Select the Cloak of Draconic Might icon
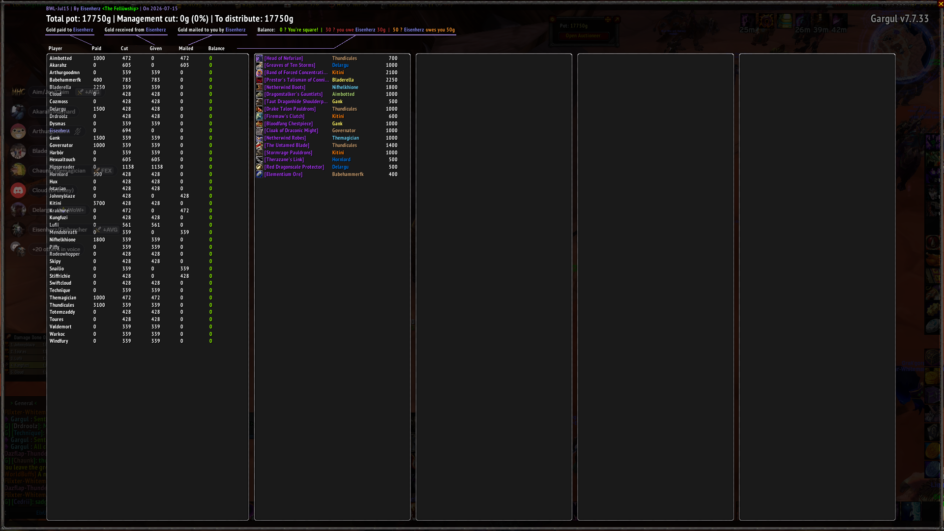Viewport: 944px width, 531px height. coord(259,131)
